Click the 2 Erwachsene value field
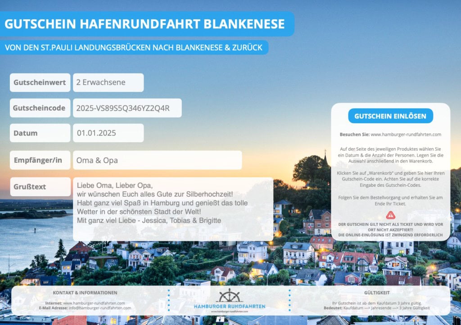Viewport: 461px width, 325px height. [108, 82]
